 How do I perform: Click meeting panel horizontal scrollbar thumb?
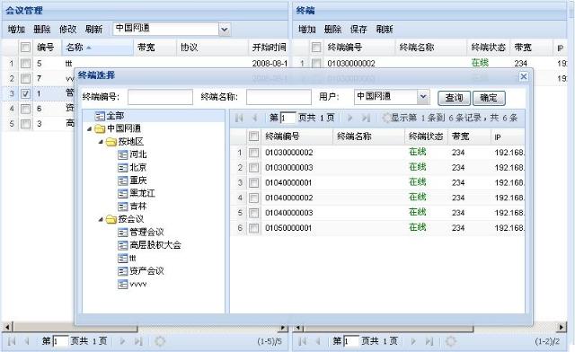click(75, 328)
